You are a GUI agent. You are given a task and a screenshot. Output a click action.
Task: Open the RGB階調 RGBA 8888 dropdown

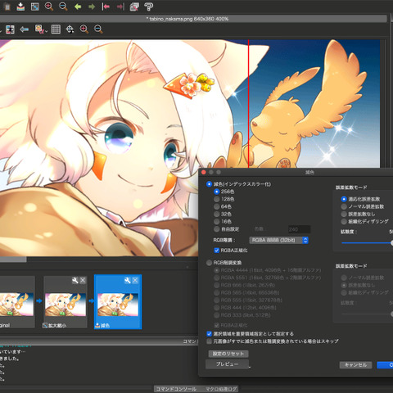tap(278, 240)
